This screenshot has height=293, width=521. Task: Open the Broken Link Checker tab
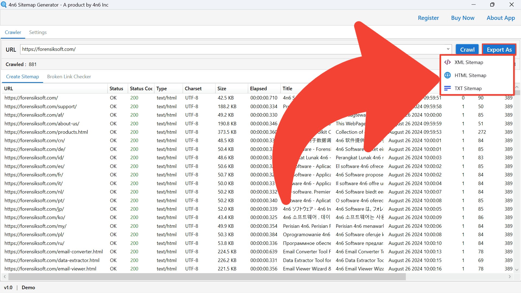69,77
